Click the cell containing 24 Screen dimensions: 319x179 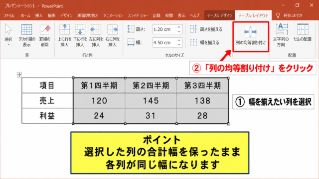tap(99, 116)
